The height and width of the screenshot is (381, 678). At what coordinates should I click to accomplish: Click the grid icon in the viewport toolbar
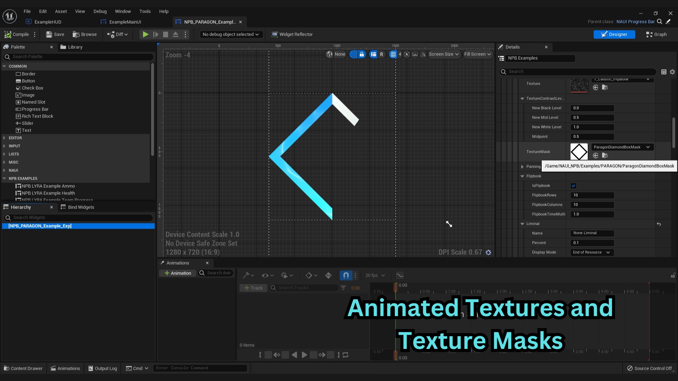coord(393,54)
